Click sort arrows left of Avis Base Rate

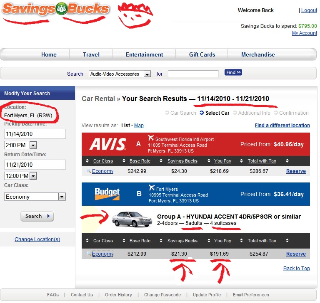124,161
